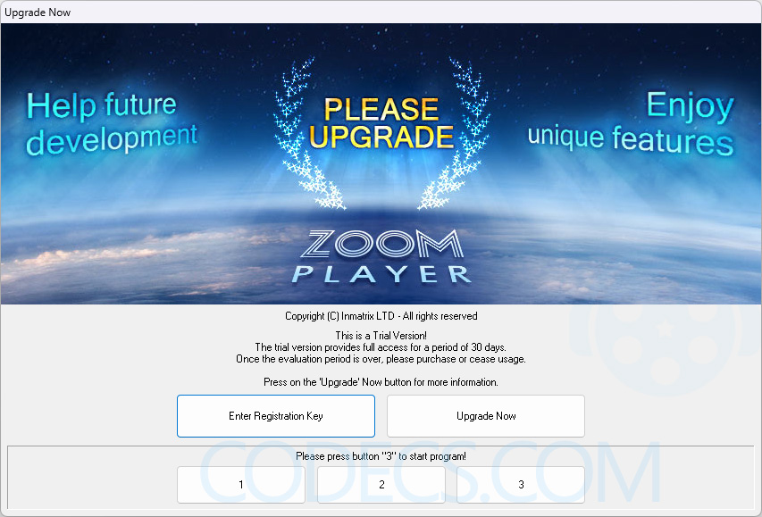Click the 'Once the evaluation period is over' line

pos(381,359)
